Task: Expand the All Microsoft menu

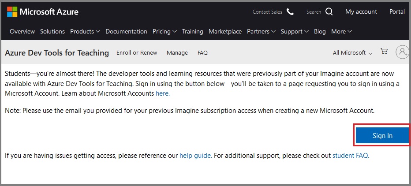Action: point(352,52)
